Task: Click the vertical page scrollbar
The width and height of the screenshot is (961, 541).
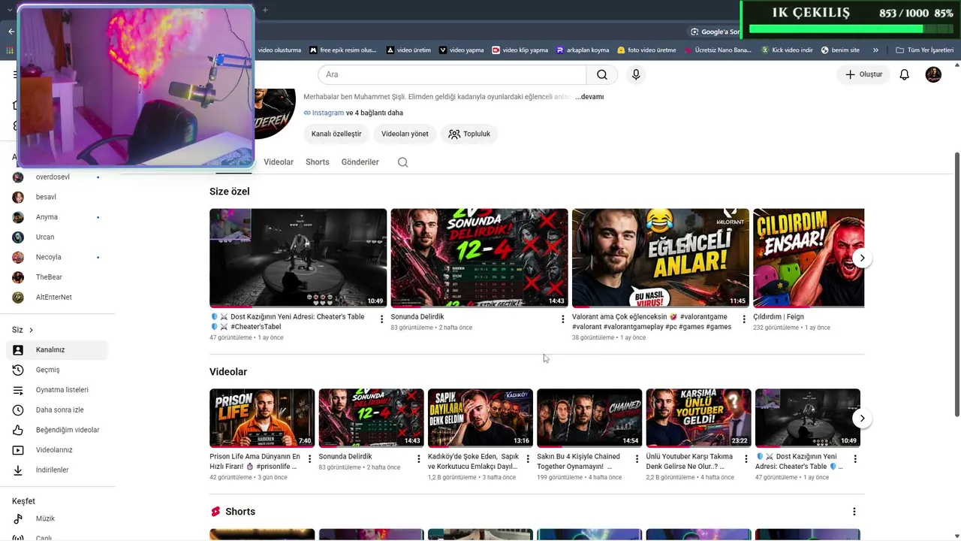Action: pos(956,284)
